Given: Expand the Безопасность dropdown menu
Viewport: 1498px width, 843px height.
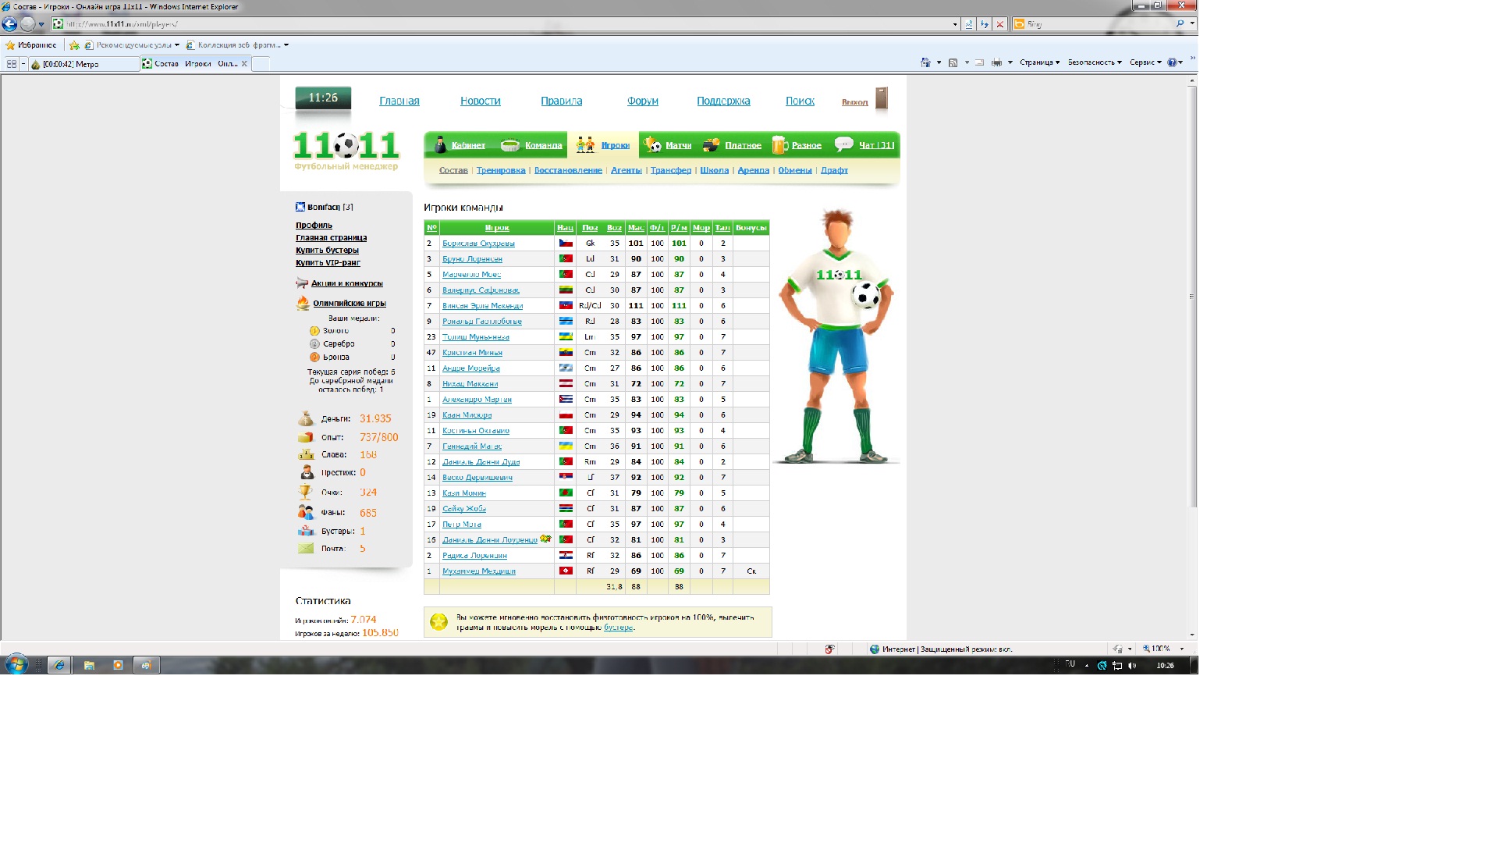Looking at the screenshot, I should click(x=1094, y=62).
